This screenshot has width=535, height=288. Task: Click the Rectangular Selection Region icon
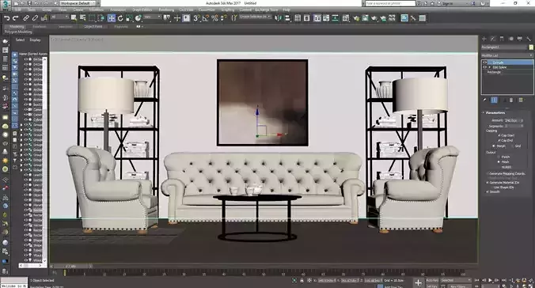92,18
